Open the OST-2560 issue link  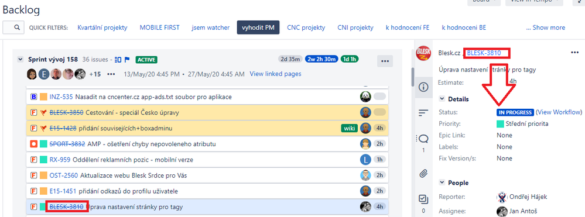click(64, 175)
